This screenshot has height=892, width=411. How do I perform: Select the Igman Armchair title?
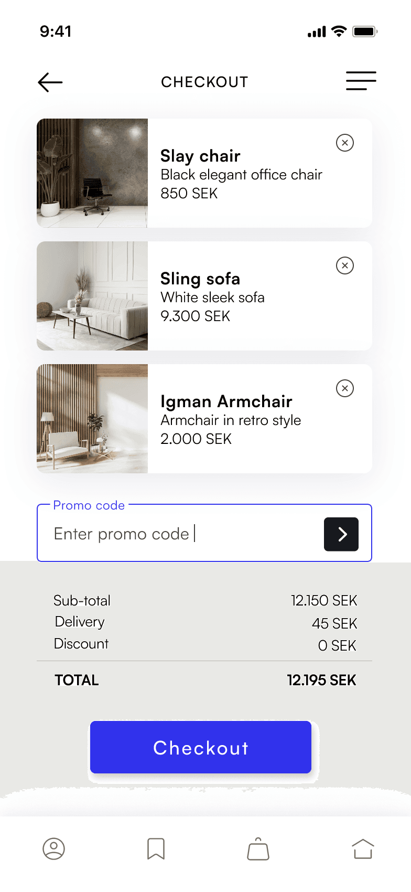click(x=226, y=401)
